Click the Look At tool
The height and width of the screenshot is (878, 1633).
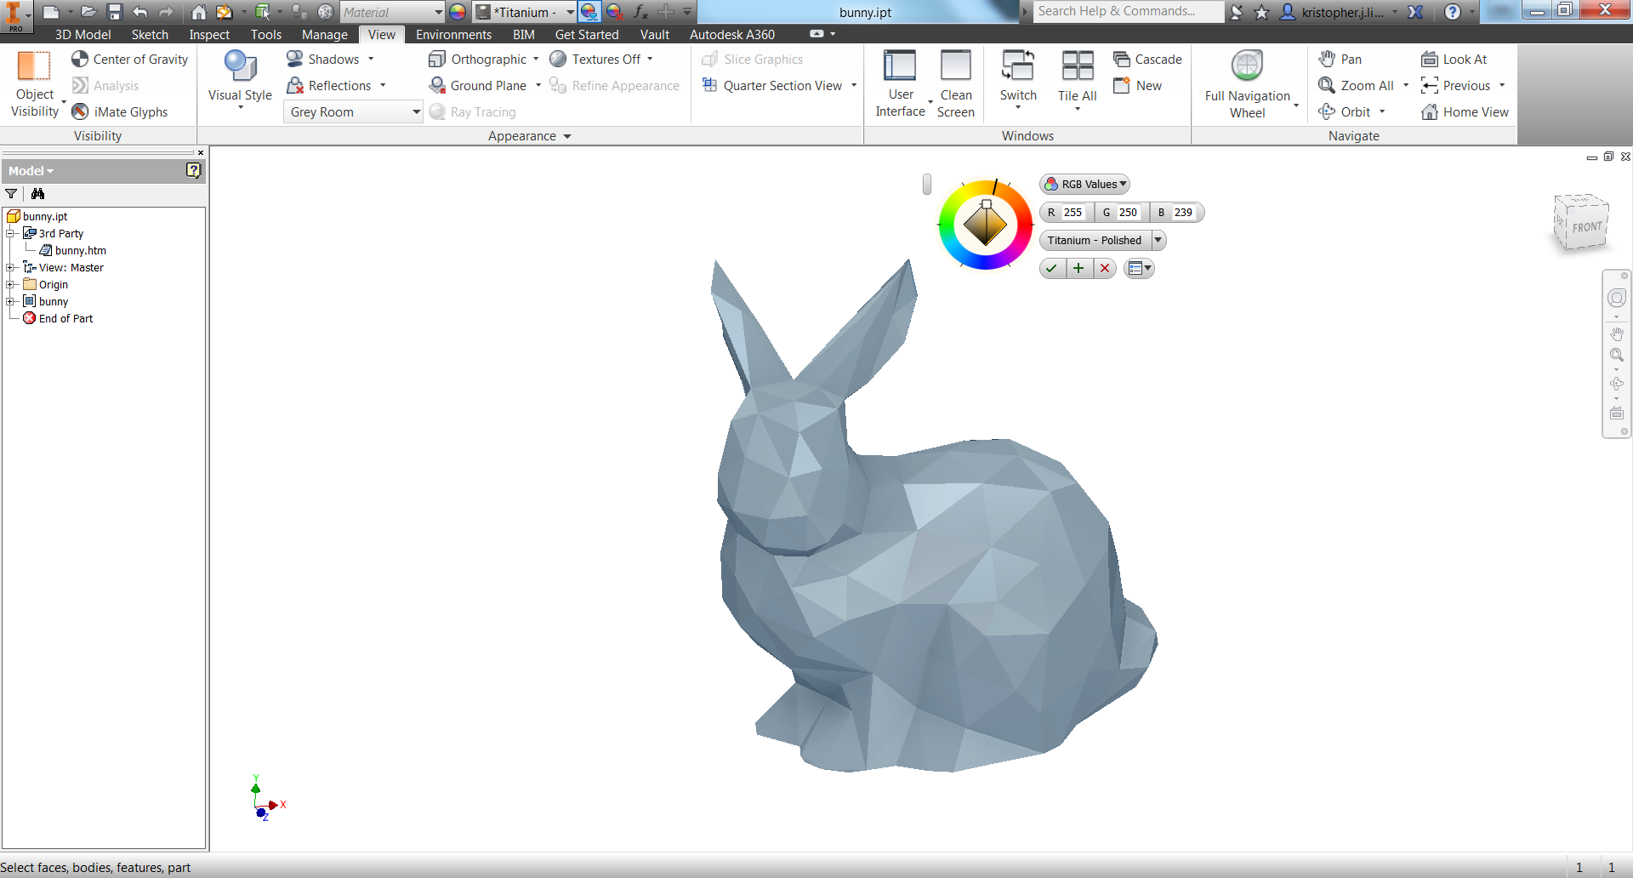1454,59
